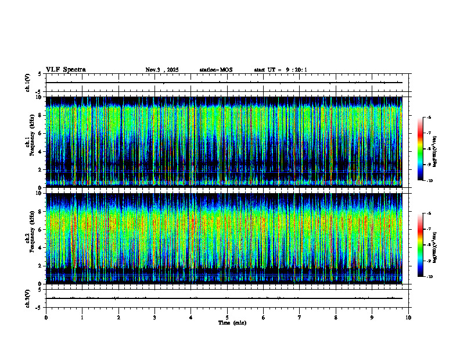Click the ch.2 spectrogram color scale bar
This screenshot has height=356, width=460.
[x=420, y=245]
